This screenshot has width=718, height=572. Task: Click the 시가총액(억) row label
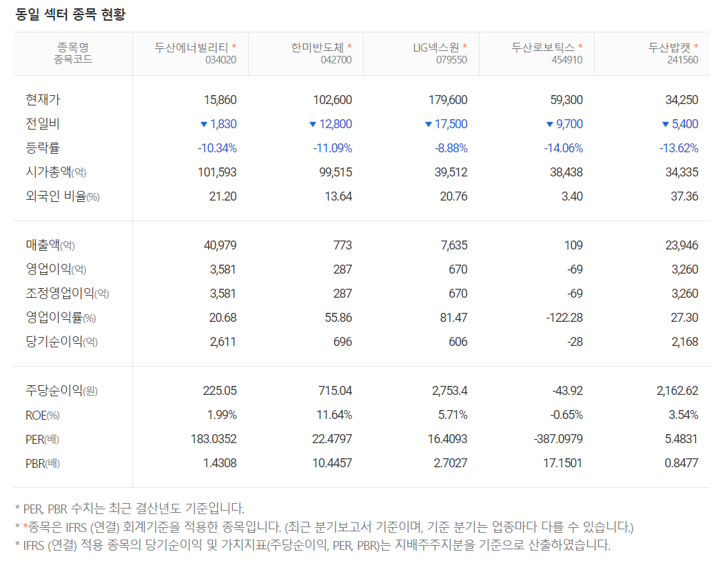click(56, 172)
